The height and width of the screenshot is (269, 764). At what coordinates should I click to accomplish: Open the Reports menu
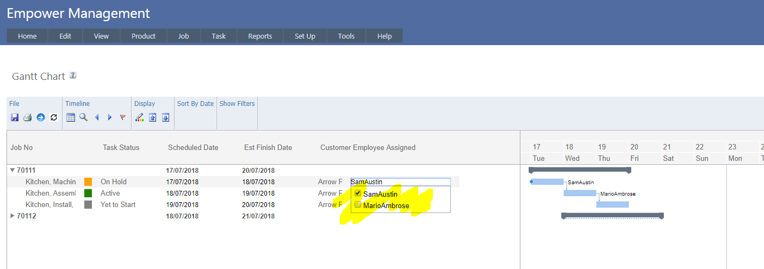[260, 36]
